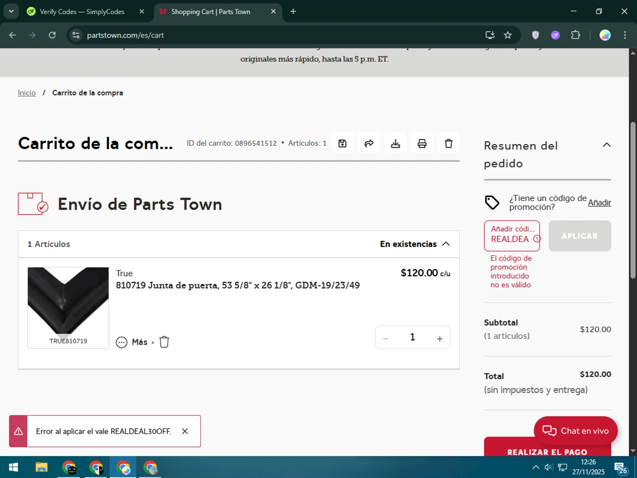This screenshot has height=478, width=637.
Task: Click the ID del carrito: 0896541512 text
Action: [x=231, y=143]
